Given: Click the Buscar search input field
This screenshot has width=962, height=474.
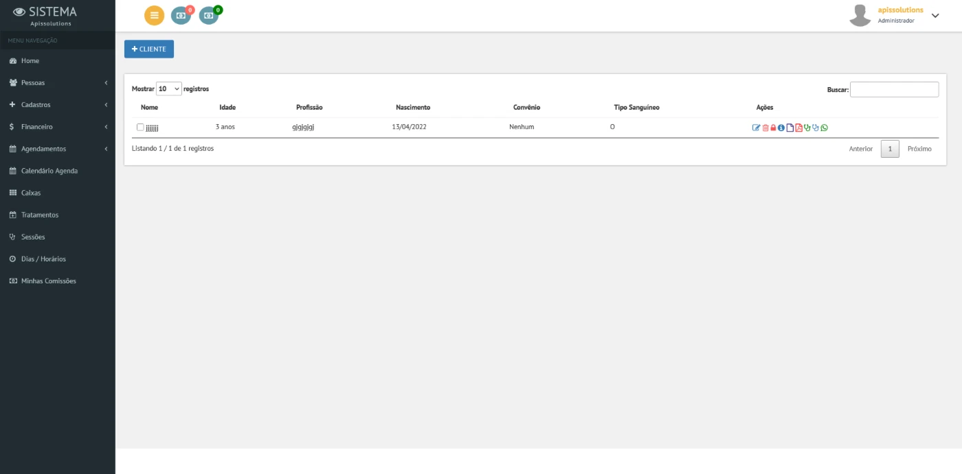Looking at the screenshot, I should click(x=894, y=89).
